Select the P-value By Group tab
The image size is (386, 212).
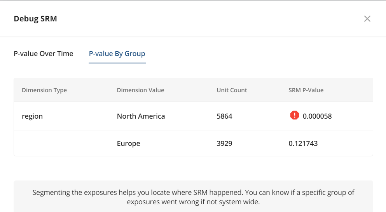[x=117, y=54]
